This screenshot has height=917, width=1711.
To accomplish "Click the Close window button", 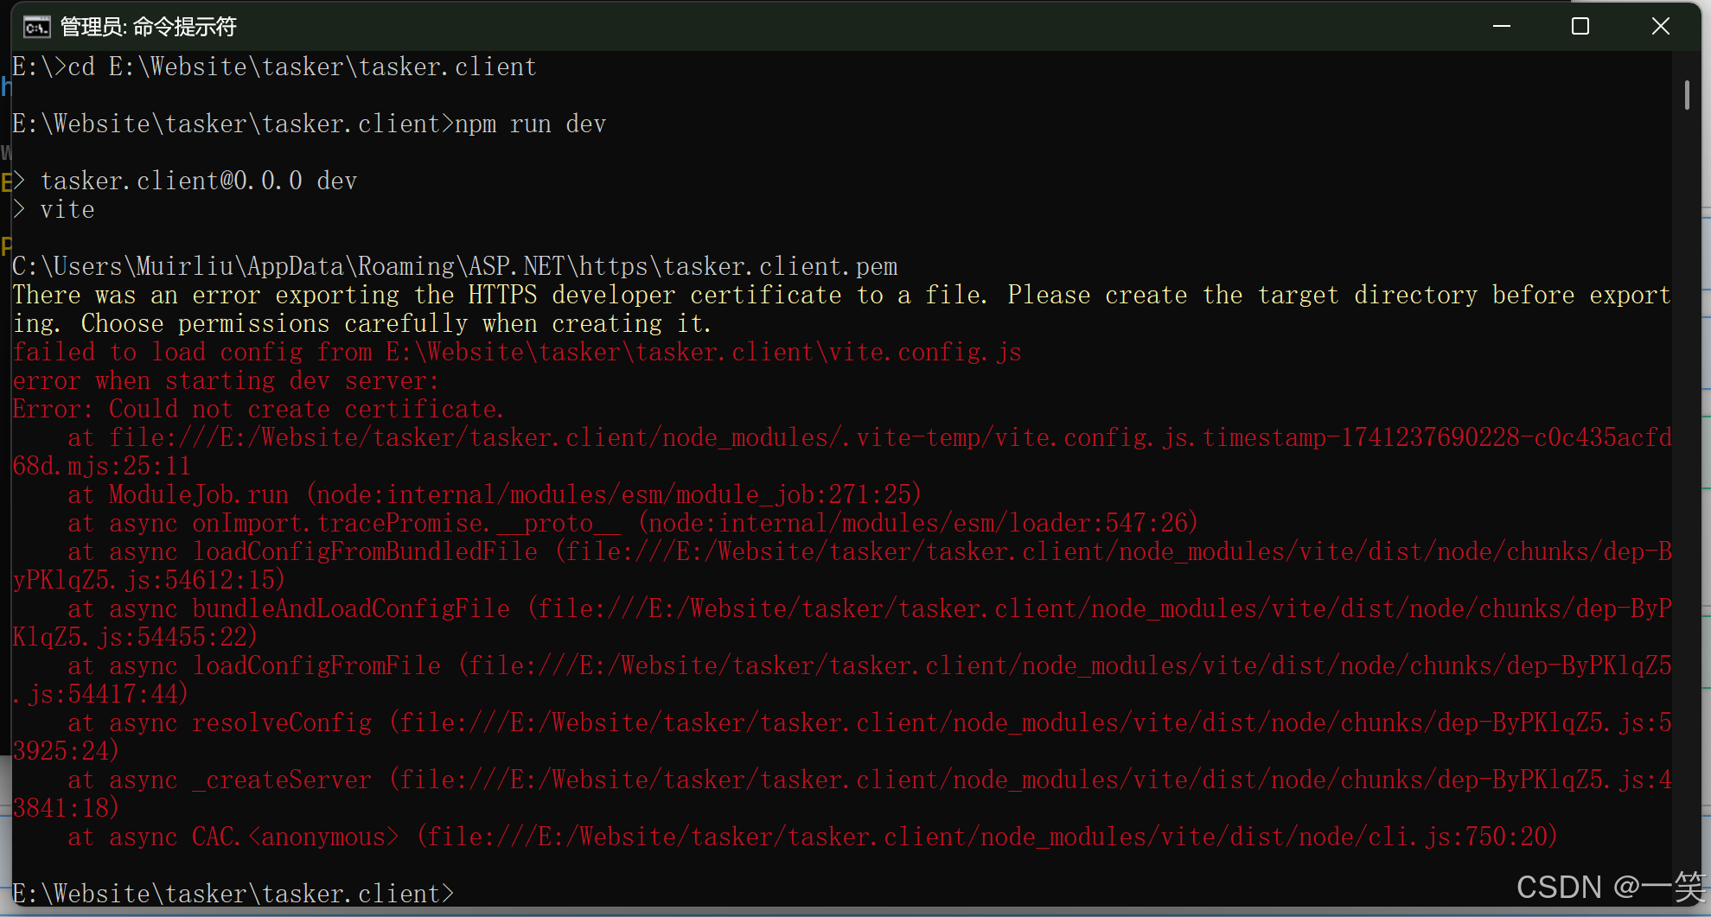I will (x=1661, y=26).
